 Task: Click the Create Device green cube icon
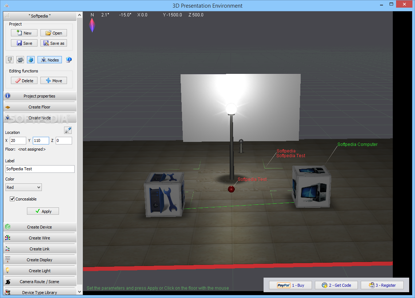coord(8,227)
